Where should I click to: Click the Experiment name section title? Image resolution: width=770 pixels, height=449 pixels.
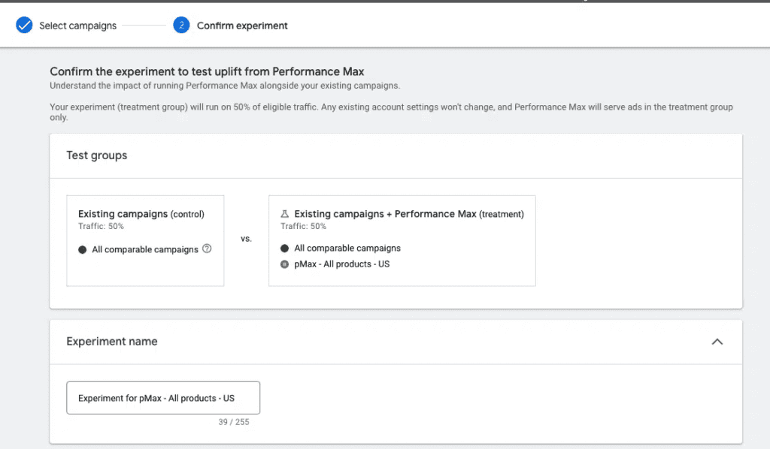[x=112, y=342]
